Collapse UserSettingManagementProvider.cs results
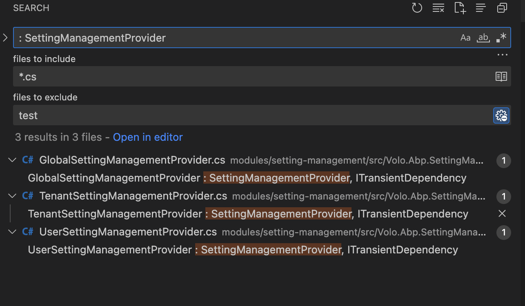Image resolution: width=525 pixels, height=306 pixels. point(12,232)
